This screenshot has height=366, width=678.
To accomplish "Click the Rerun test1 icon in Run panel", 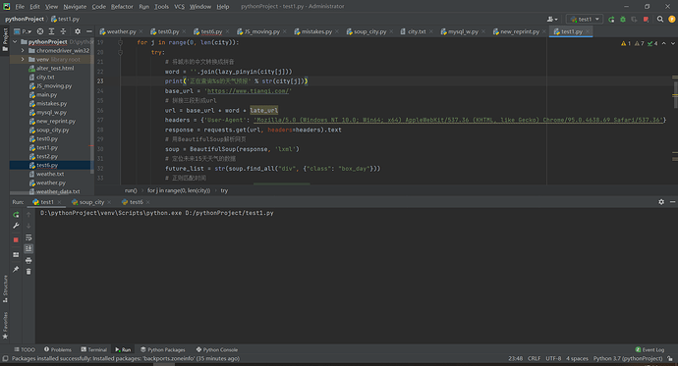I will [16, 215].
